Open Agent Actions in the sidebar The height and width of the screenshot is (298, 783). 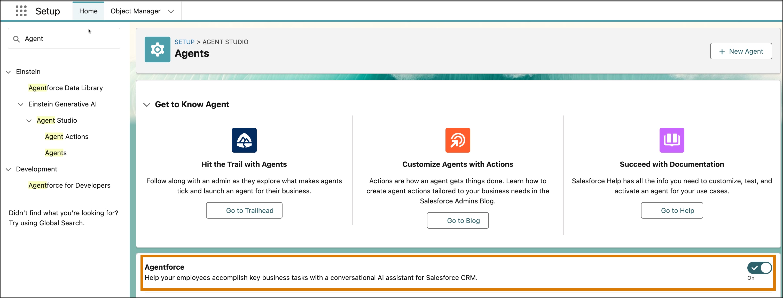(x=67, y=137)
